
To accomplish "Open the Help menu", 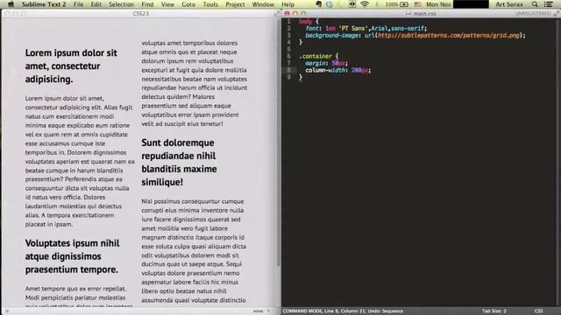I will pos(288,4).
